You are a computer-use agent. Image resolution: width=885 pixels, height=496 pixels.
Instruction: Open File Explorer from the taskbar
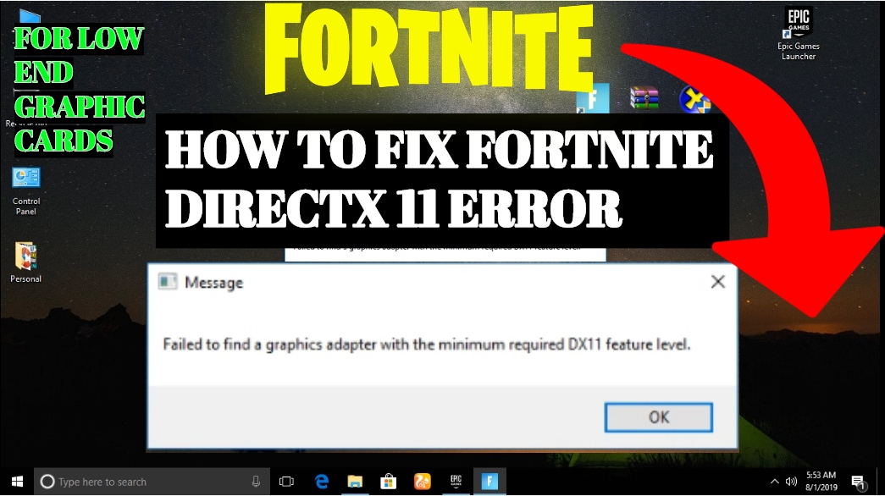coord(355,482)
